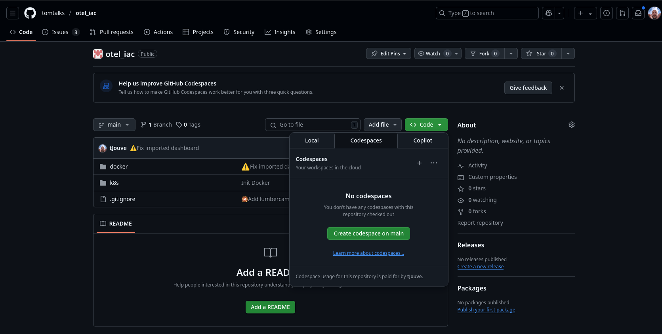Click the Give feedback button
Viewport: 662px width, 334px height.
[528, 88]
